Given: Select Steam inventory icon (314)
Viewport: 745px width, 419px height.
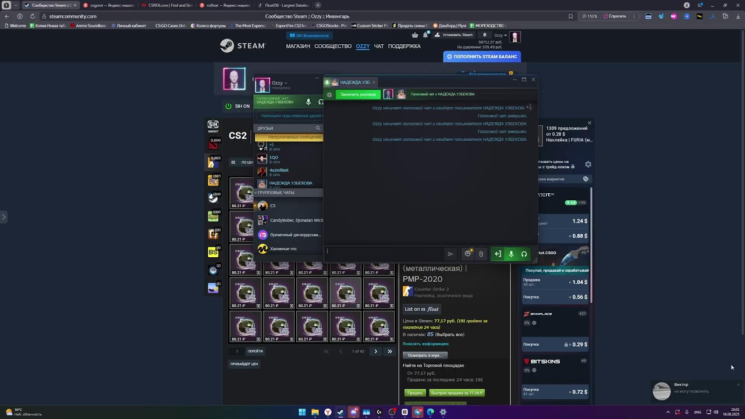Looking at the screenshot, I should 214,198.
